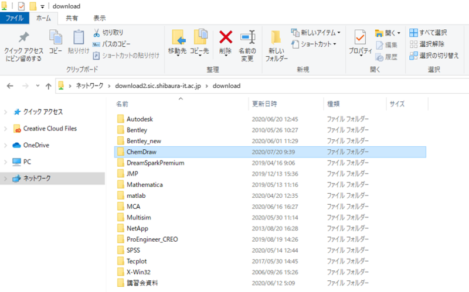Open the File (ファイル) menu tab
Image resolution: width=469 pixels, height=292 pixels.
pyautogui.click(x=14, y=18)
